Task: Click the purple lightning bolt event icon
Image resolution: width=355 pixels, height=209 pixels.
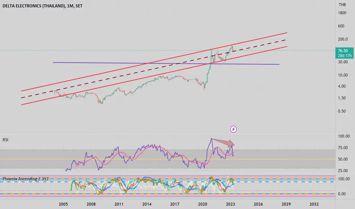Action: click(233, 129)
